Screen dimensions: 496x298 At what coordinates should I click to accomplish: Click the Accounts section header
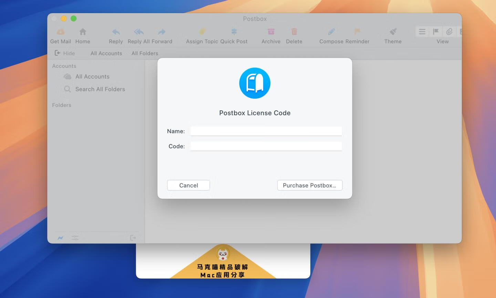pos(64,66)
